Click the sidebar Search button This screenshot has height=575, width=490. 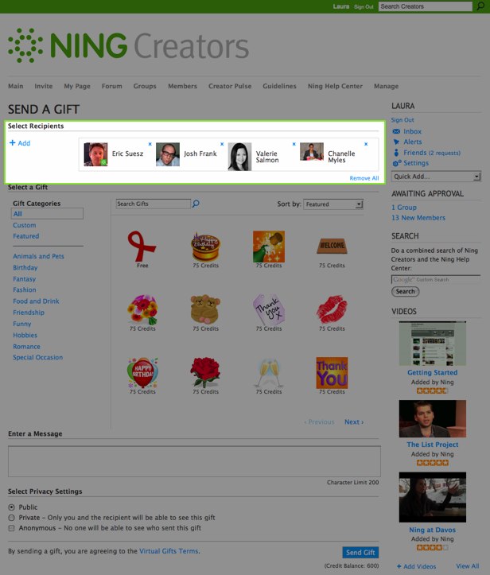[405, 292]
